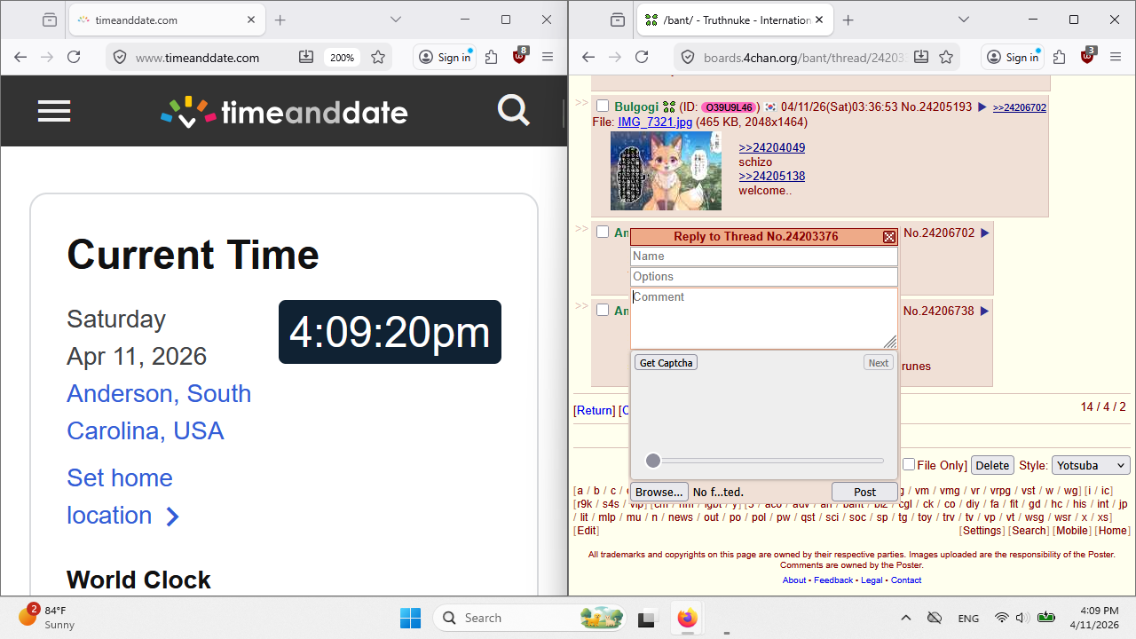The image size is (1136, 639).
Task: Click the timeanddate search magnifier icon
Action: (x=514, y=111)
